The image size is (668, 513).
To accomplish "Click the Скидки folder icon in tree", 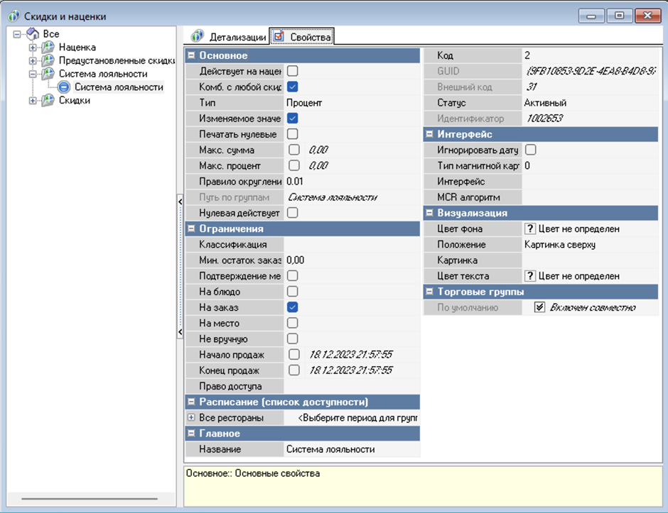I will [48, 101].
